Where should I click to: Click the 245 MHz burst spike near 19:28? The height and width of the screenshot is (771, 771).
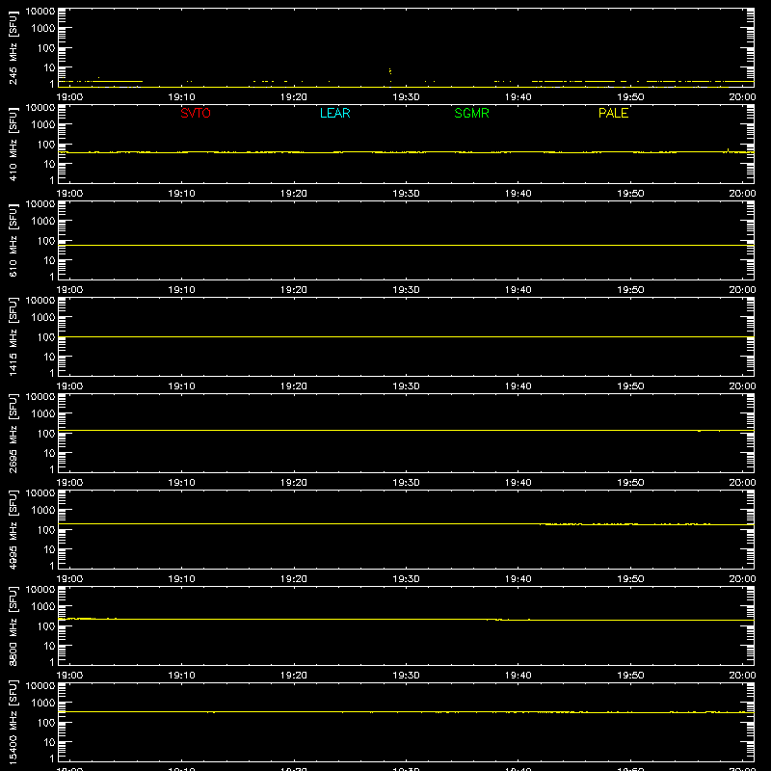pyautogui.click(x=390, y=71)
